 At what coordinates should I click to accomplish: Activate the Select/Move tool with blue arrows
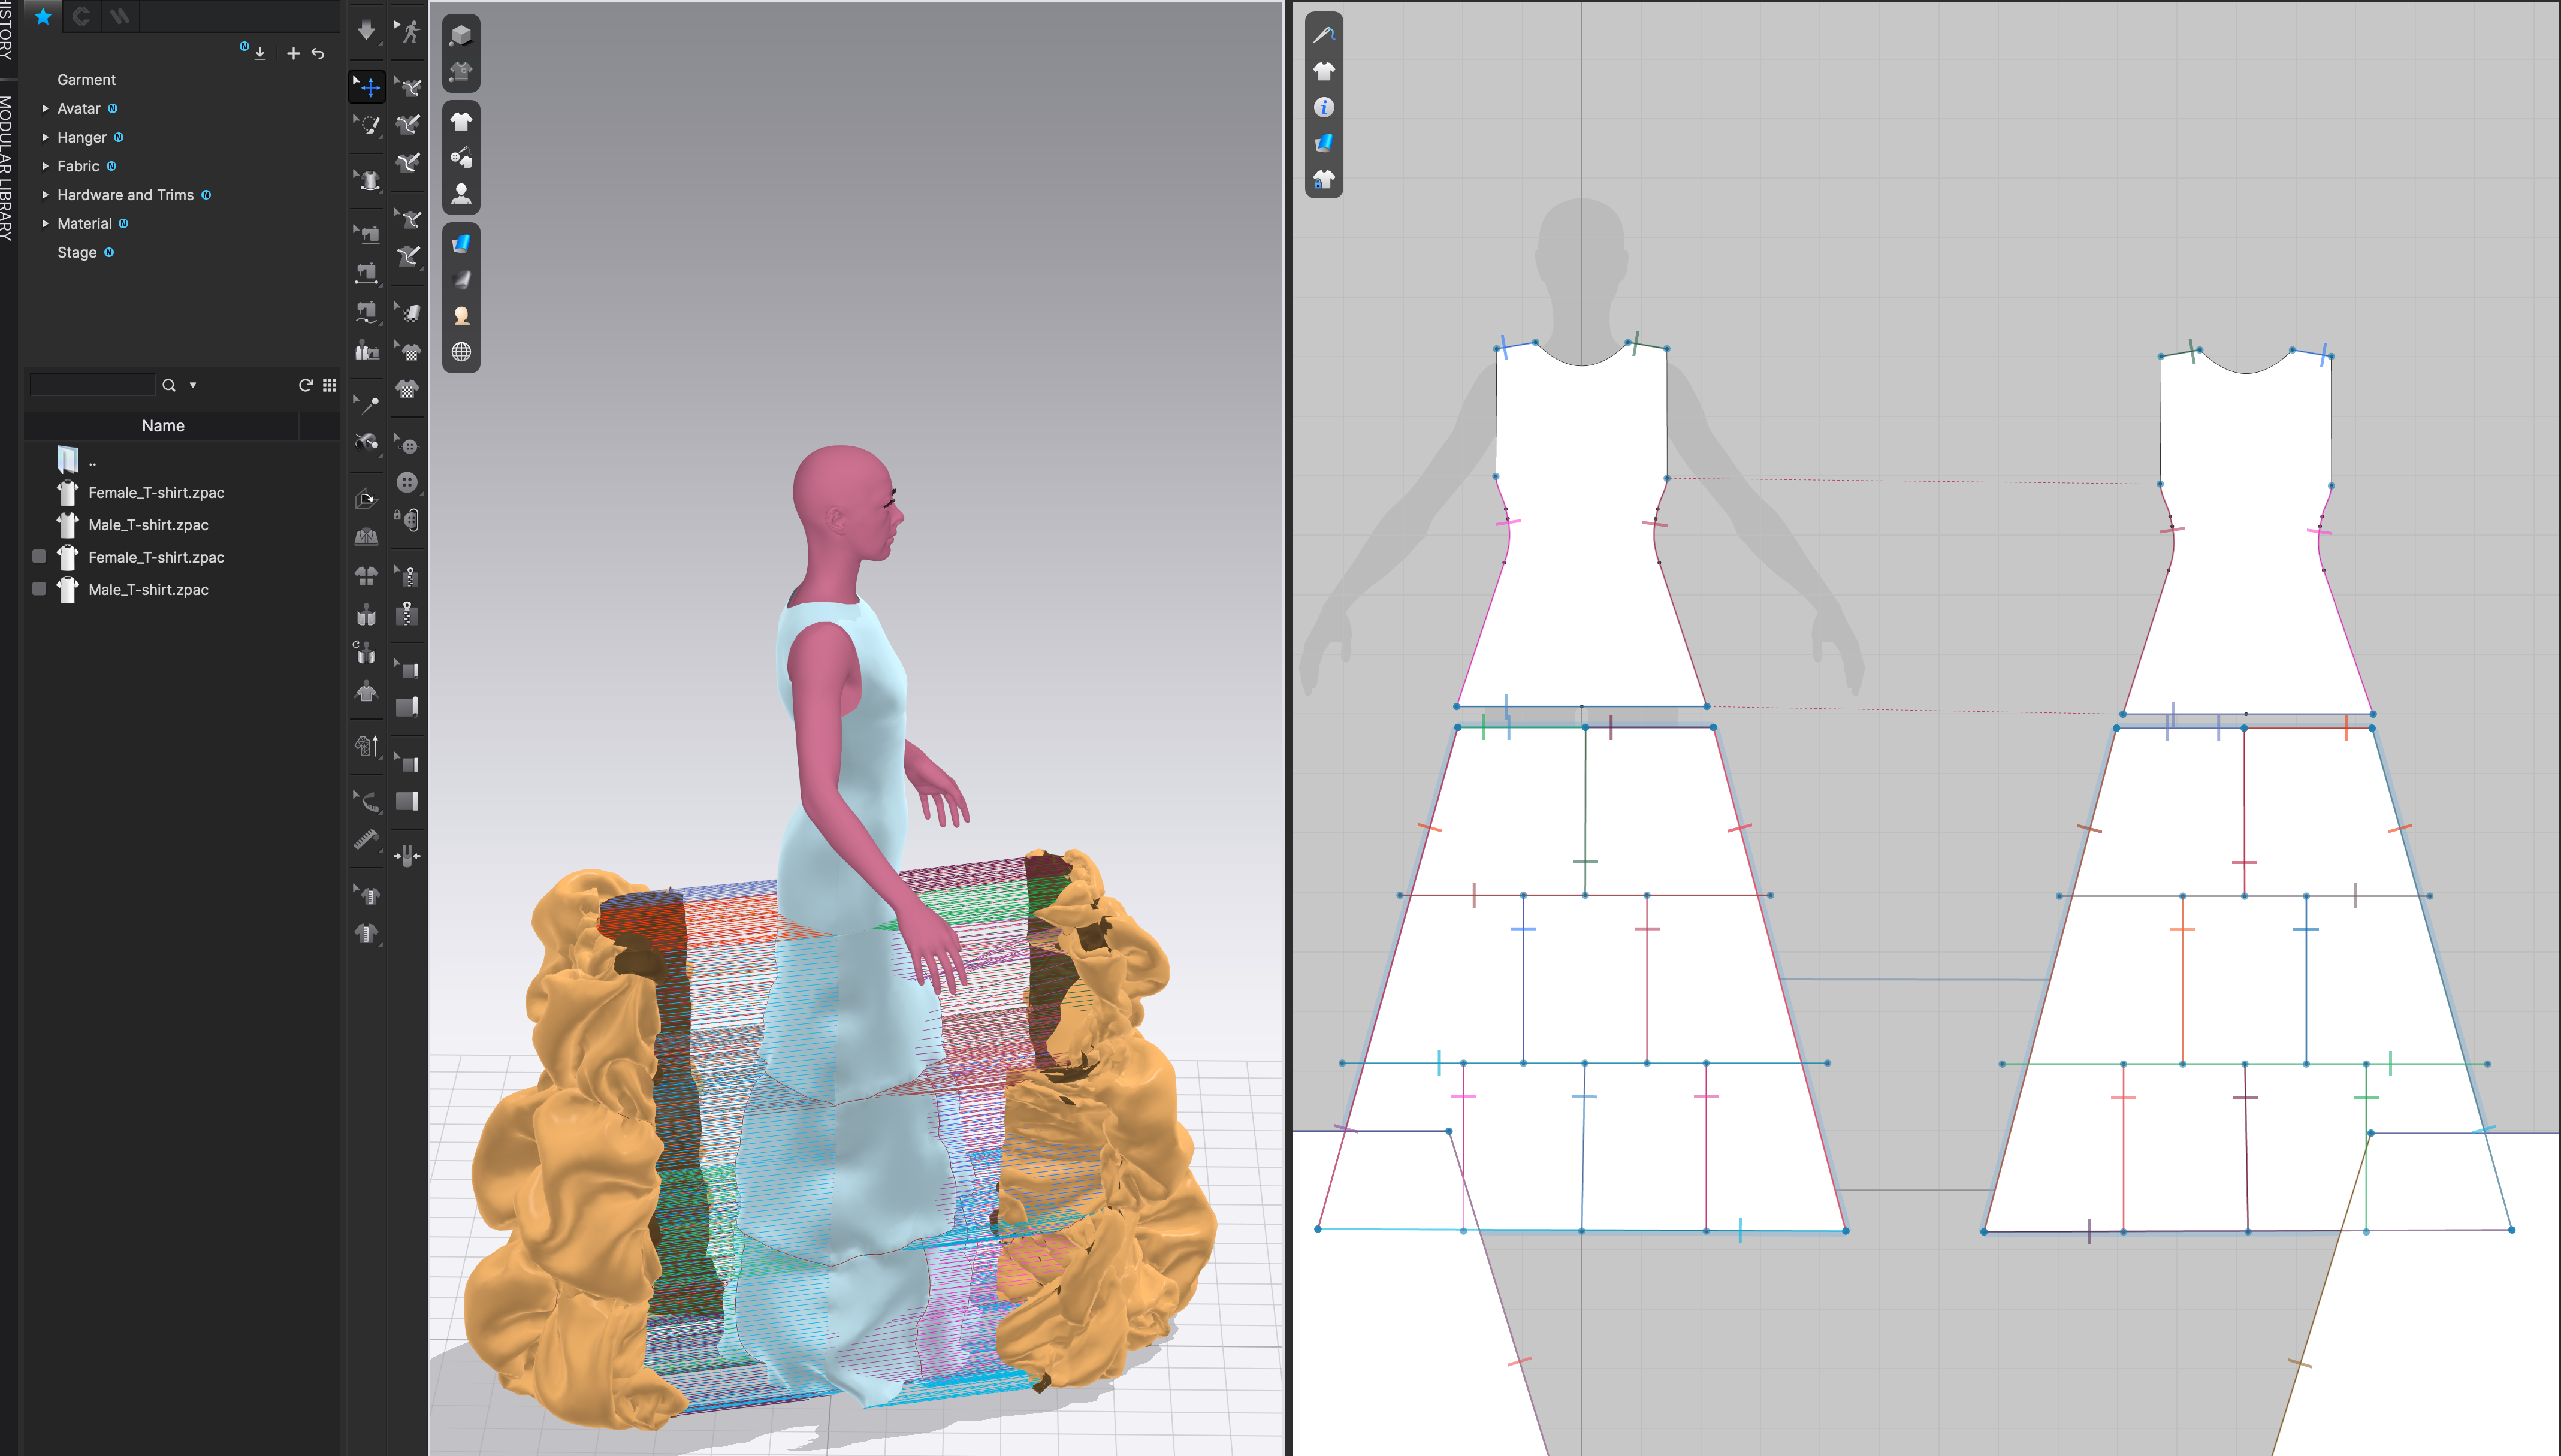tap(367, 87)
